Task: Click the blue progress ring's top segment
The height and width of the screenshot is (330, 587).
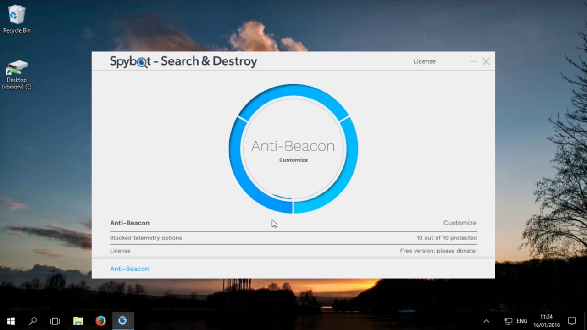Action: click(x=293, y=90)
